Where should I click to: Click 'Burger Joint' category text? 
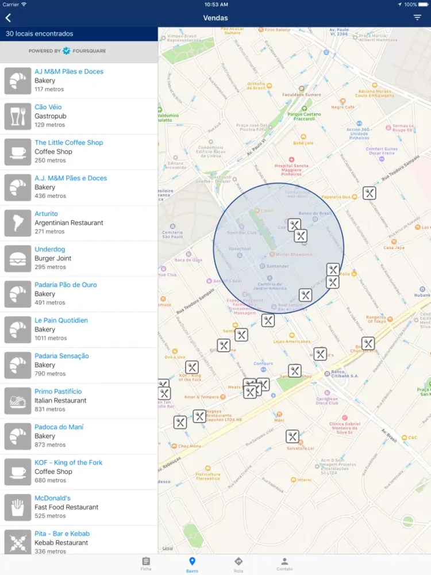pos(53,259)
